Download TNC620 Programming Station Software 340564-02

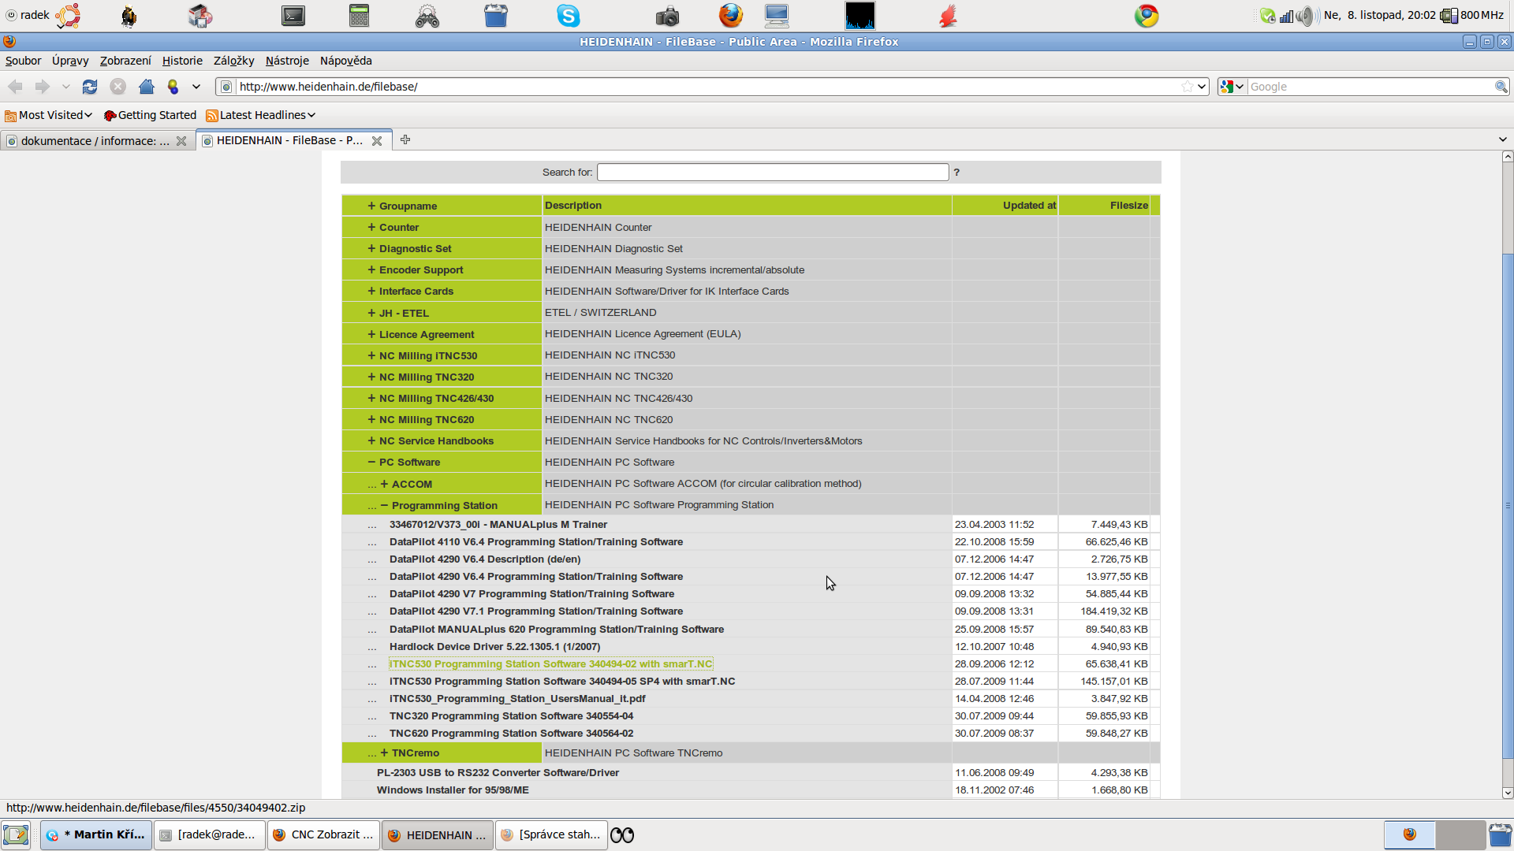(511, 733)
